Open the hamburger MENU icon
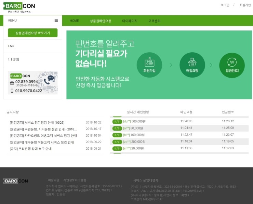 56,20
